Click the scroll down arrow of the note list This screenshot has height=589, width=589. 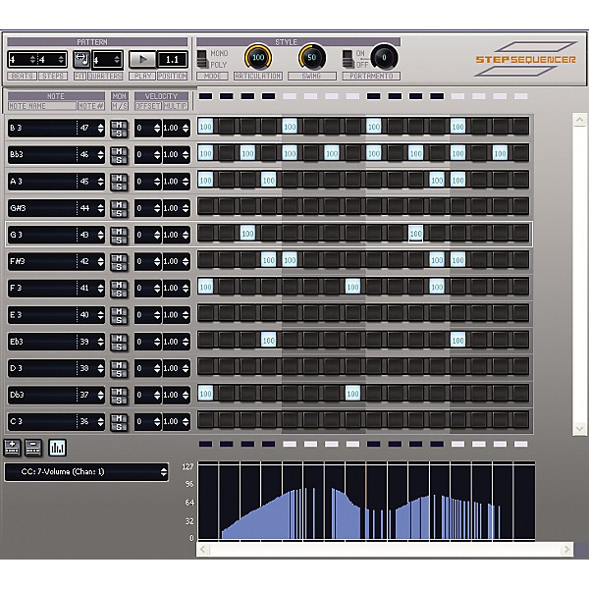tap(579, 429)
